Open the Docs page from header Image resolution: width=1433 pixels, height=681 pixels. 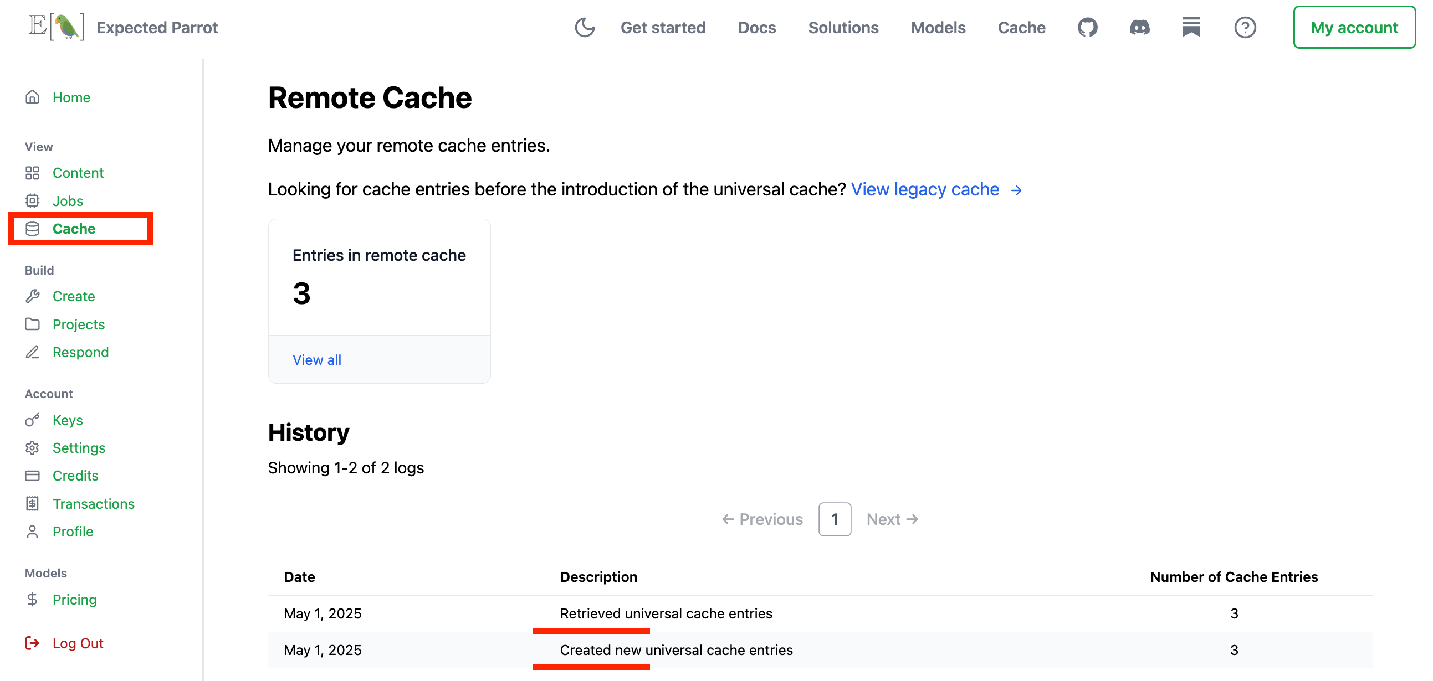point(756,27)
